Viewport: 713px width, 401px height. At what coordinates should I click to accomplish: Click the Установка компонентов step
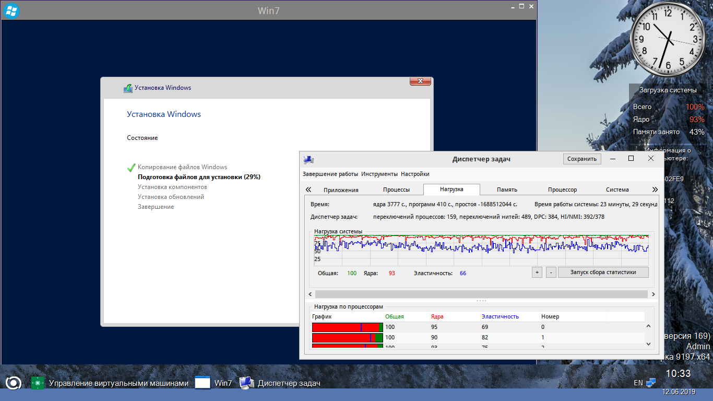[172, 187]
